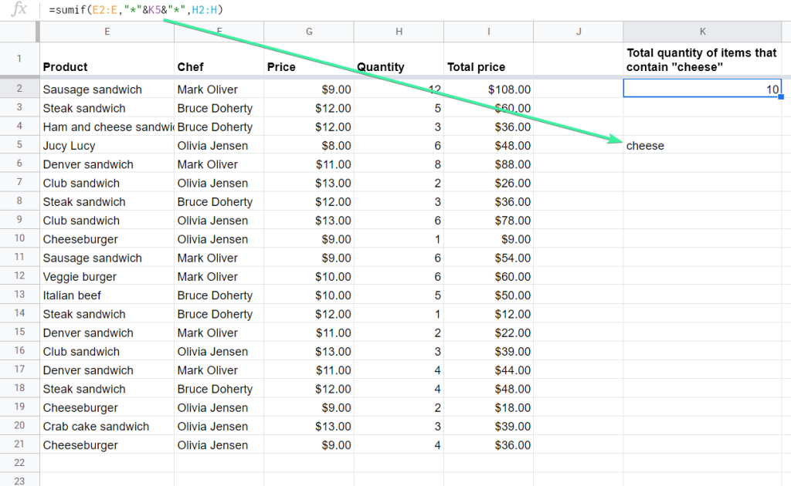This screenshot has height=486, width=791.
Task: Click the cell K5 containing cheese
Action: click(x=702, y=145)
